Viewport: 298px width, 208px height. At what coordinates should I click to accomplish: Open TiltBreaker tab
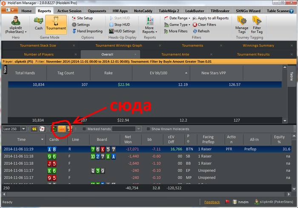pyautogui.click(x=220, y=11)
